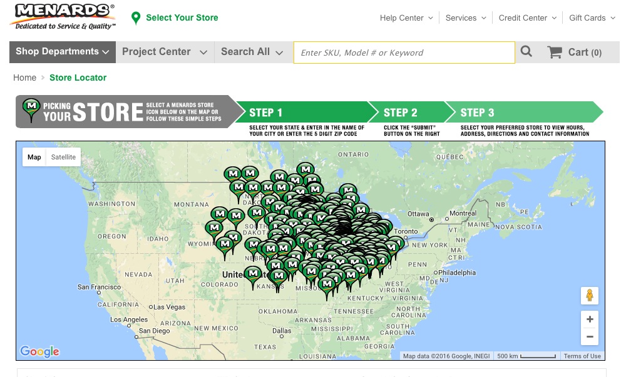Click the 'Montreal' city label on map

click(463, 213)
